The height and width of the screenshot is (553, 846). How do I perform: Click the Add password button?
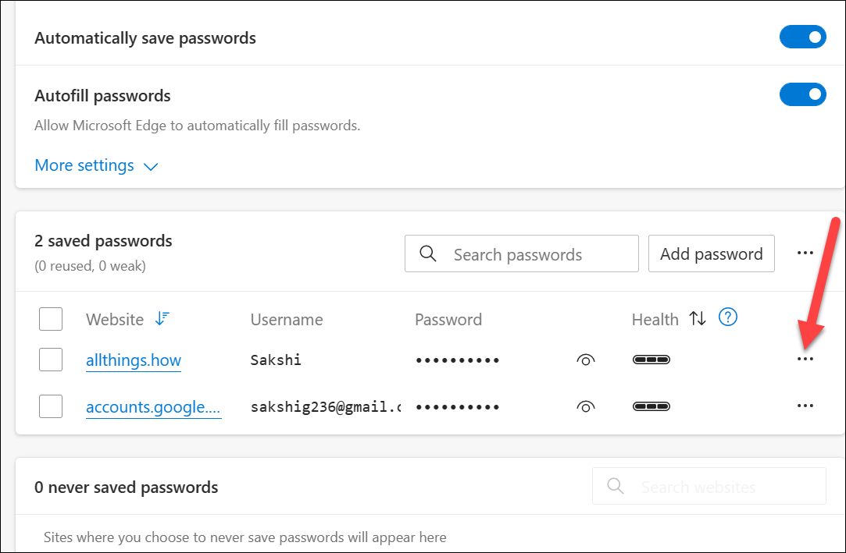coord(711,253)
